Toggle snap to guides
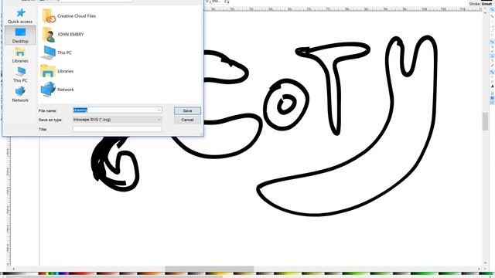Viewport: 495px width, 278px height. point(492,103)
